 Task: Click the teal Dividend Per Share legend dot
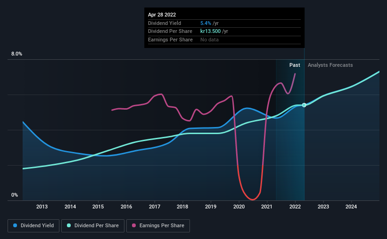click(69, 226)
